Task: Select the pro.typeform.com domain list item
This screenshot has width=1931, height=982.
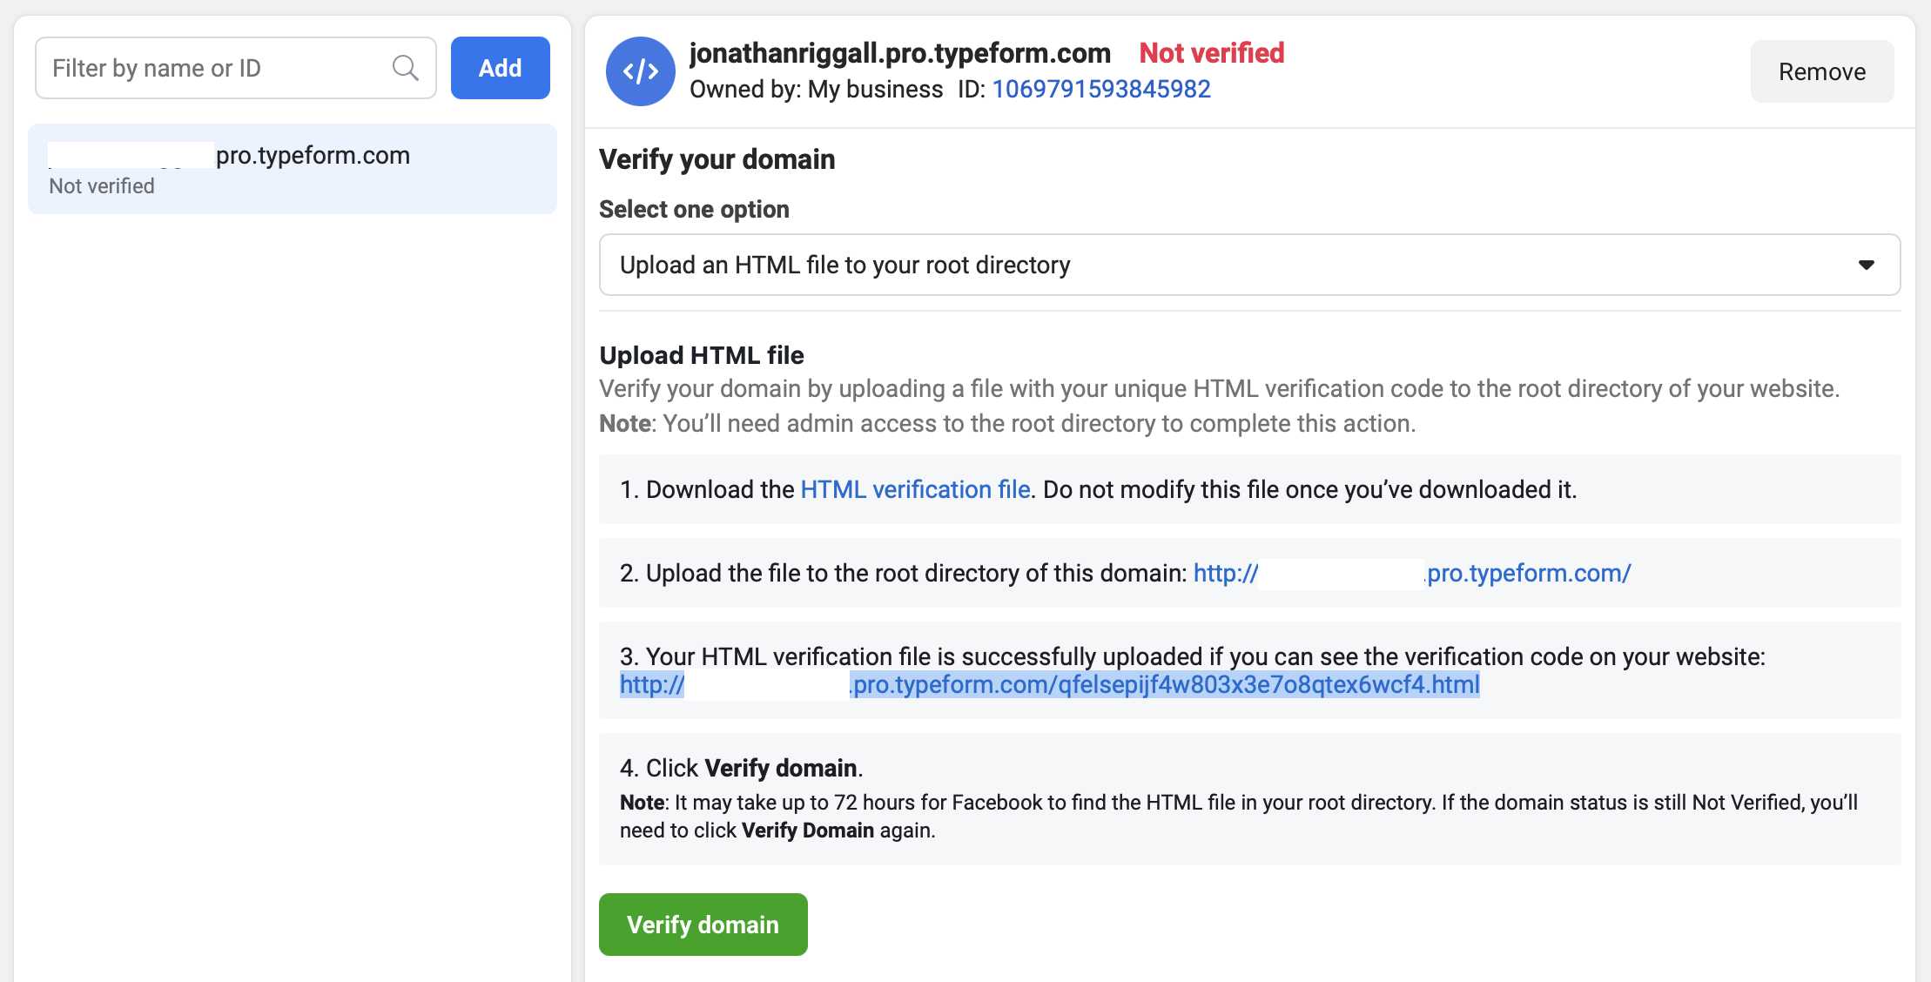Action: click(293, 169)
